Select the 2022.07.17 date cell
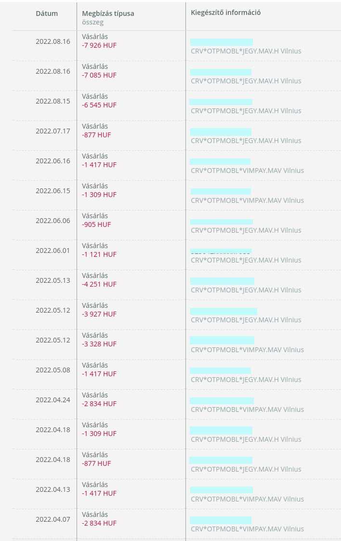The image size is (341, 541). tap(53, 131)
